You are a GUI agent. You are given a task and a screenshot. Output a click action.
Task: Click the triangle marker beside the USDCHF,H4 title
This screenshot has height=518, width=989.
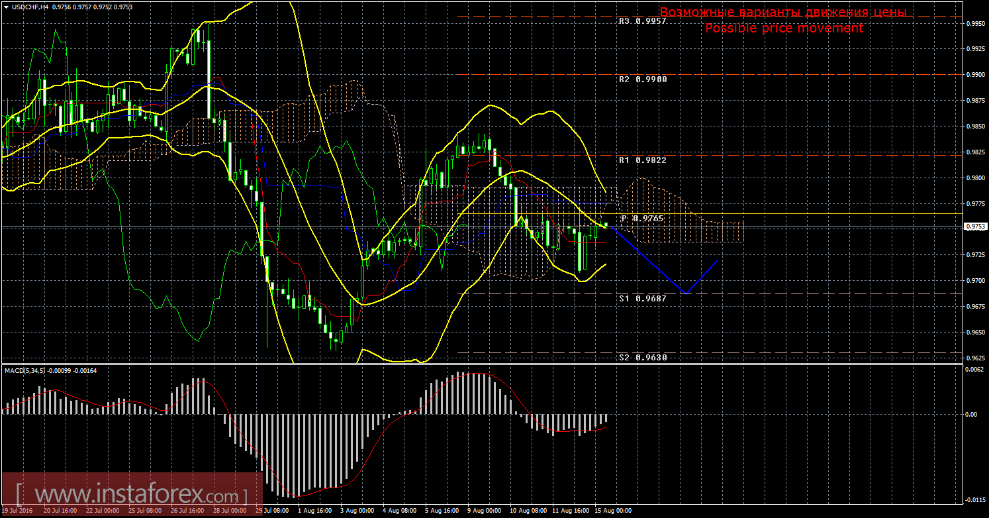5,6
